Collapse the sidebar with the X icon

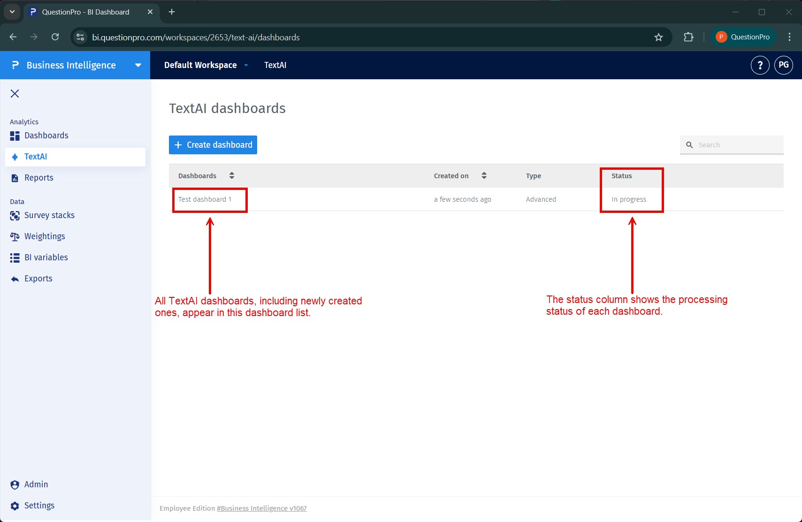15,93
